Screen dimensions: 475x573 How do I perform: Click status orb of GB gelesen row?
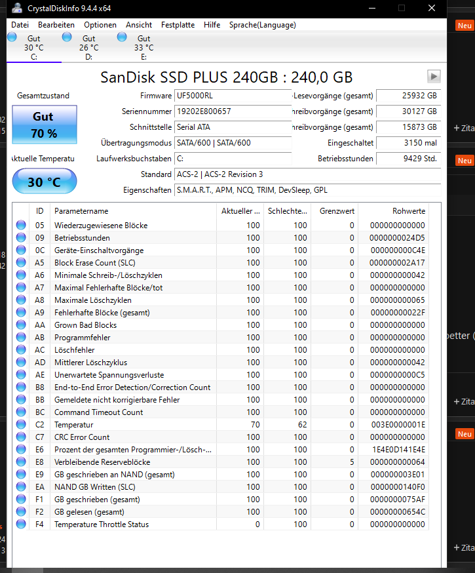pyautogui.click(x=21, y=511)
